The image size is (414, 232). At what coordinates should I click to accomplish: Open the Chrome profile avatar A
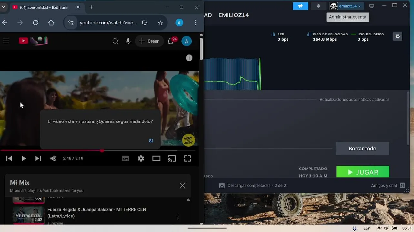(x=179, y=23)
